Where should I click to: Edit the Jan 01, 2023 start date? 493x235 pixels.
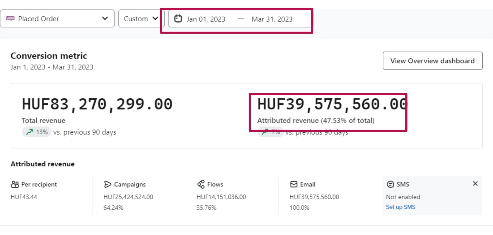[206, 19]
